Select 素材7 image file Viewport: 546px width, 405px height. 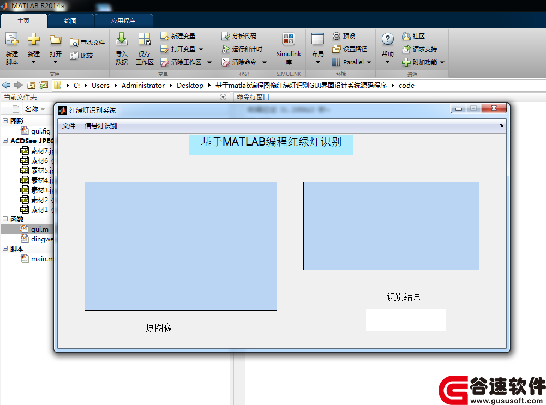point(42,150)
